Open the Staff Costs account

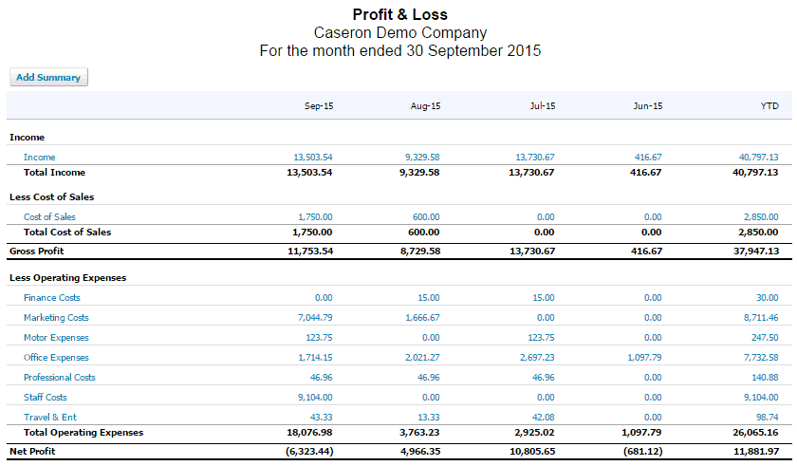pyautogui.click(x=46, y=397)
